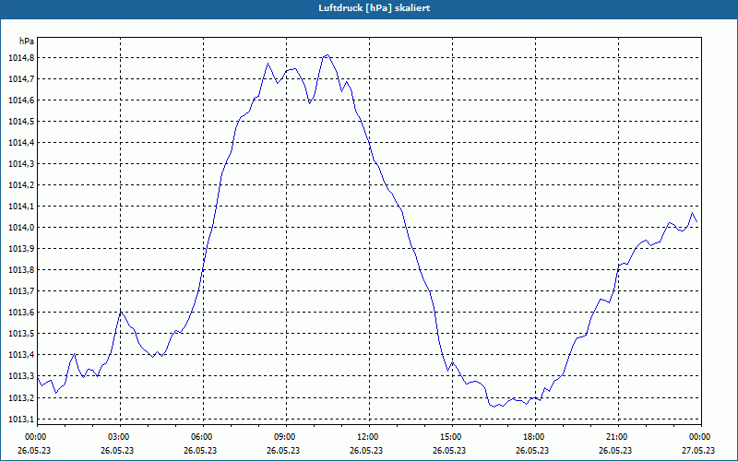738x461 pixels.
Task: Click the 09:00 time axis label
Action: coord(286,437)
